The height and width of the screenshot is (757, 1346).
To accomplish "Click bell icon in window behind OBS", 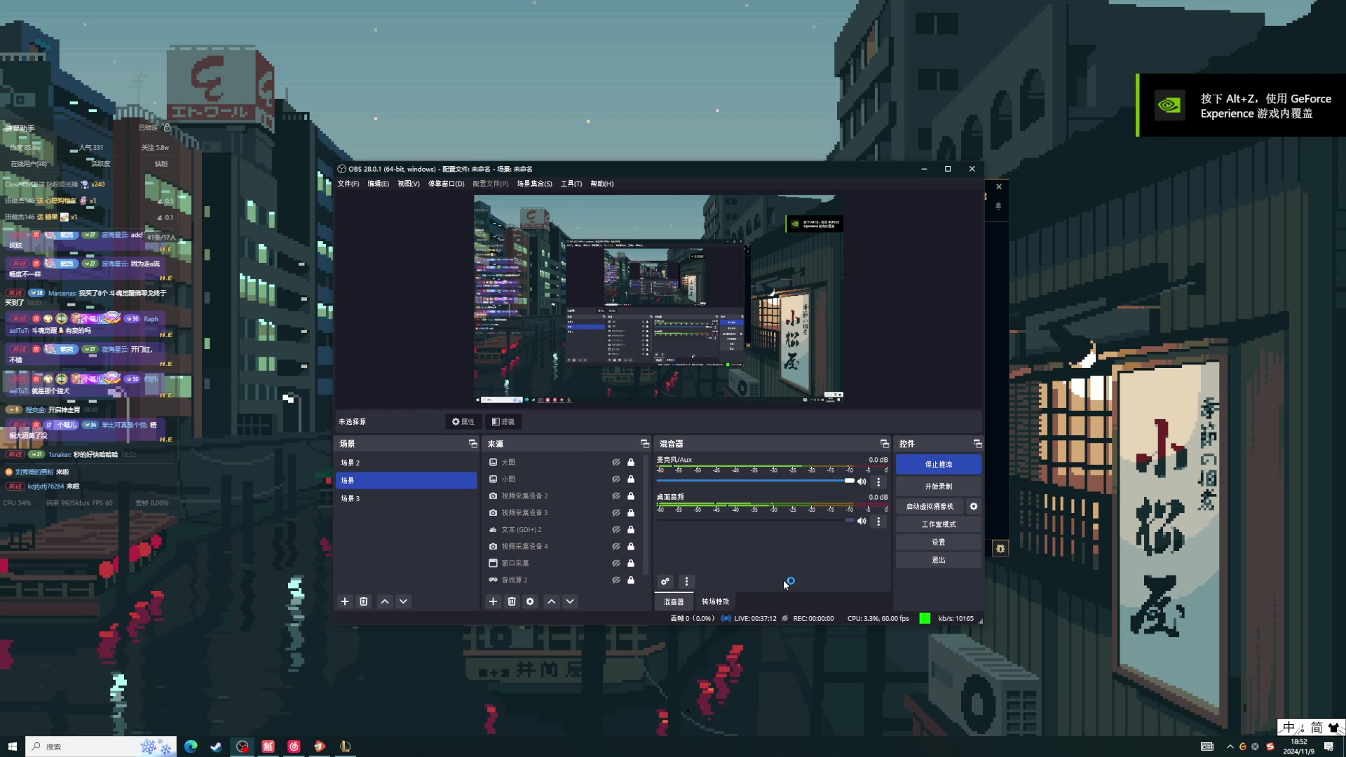I will [x=998, y=206].
